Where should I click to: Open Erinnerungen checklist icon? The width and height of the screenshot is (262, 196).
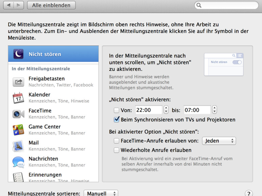18,177
